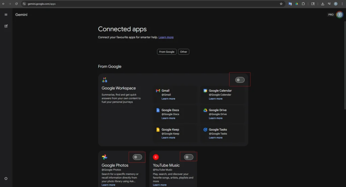Click the Google Tasks icon
This screenshot has width=346, height=187.
tap(205, 130)
